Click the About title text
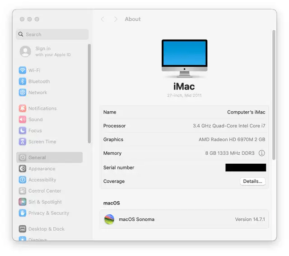 (133, 19)
